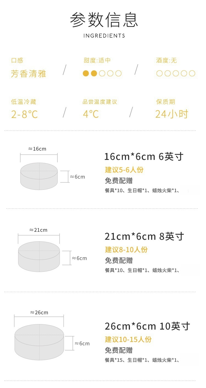Click the first filled sweetness dot
Image resolution: width=206 pixels, height=388 pixels.
(86, 73)
